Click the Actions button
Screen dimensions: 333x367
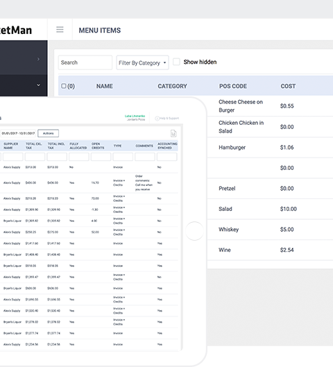48,133
